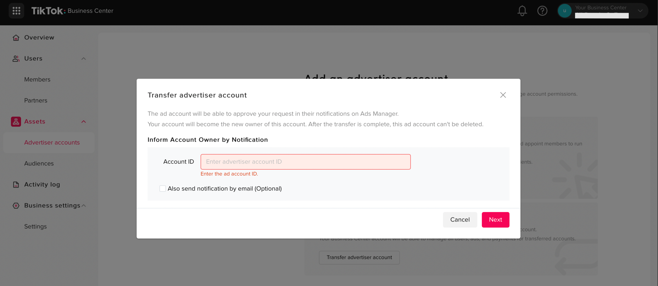This screenshot has width=658, height=286.
Task: Open Activity log in sidebar
Action: click(x=42, y=185)
